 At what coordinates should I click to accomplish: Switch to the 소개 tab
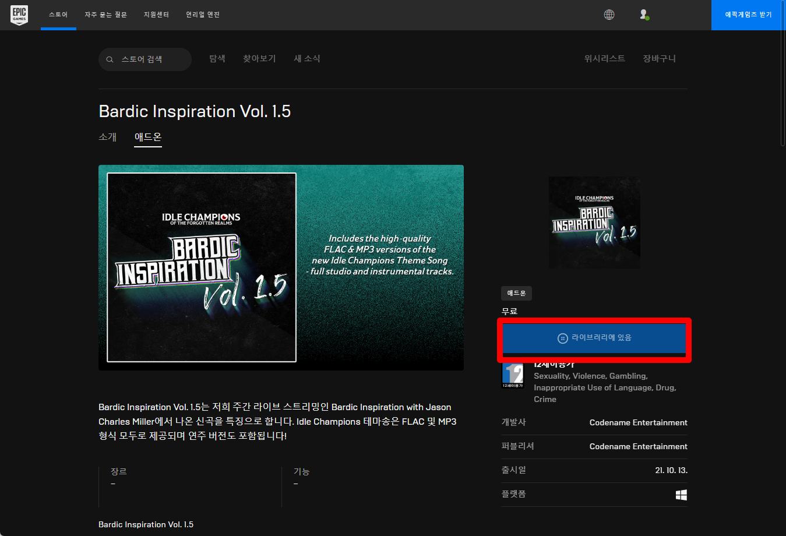[x=108, y=137]
